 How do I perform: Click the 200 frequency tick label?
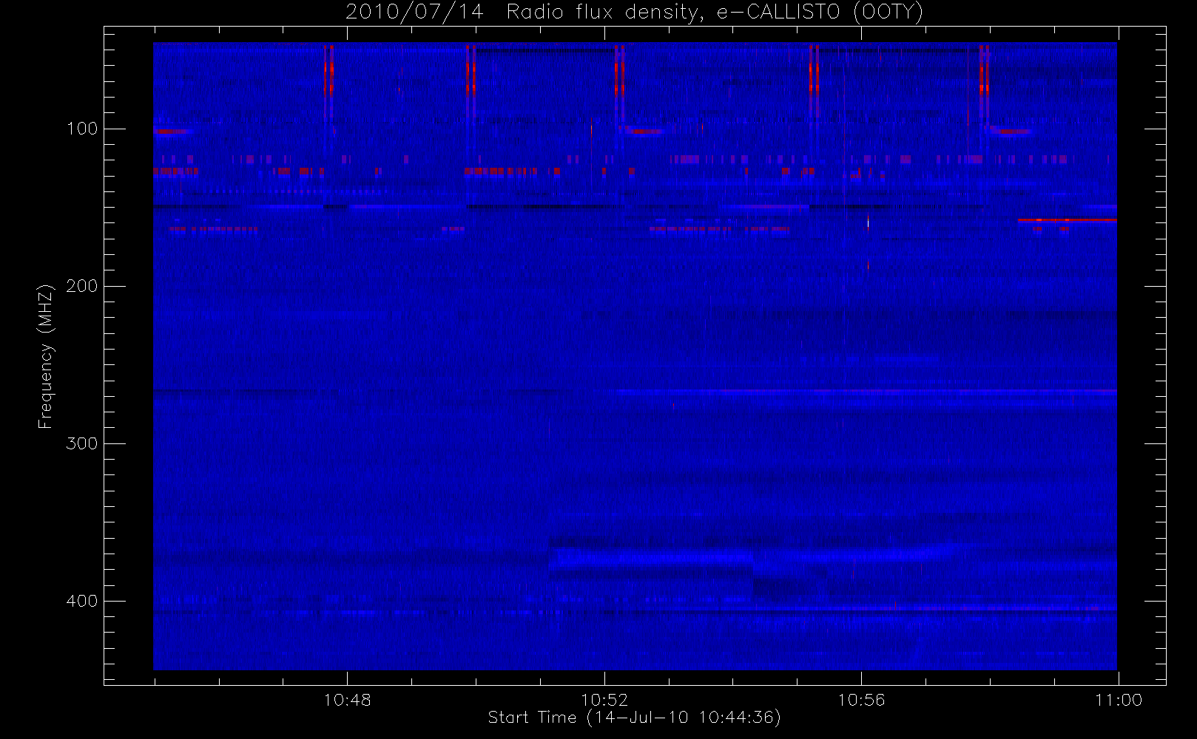pyautogui.click(x=81, y=286)
